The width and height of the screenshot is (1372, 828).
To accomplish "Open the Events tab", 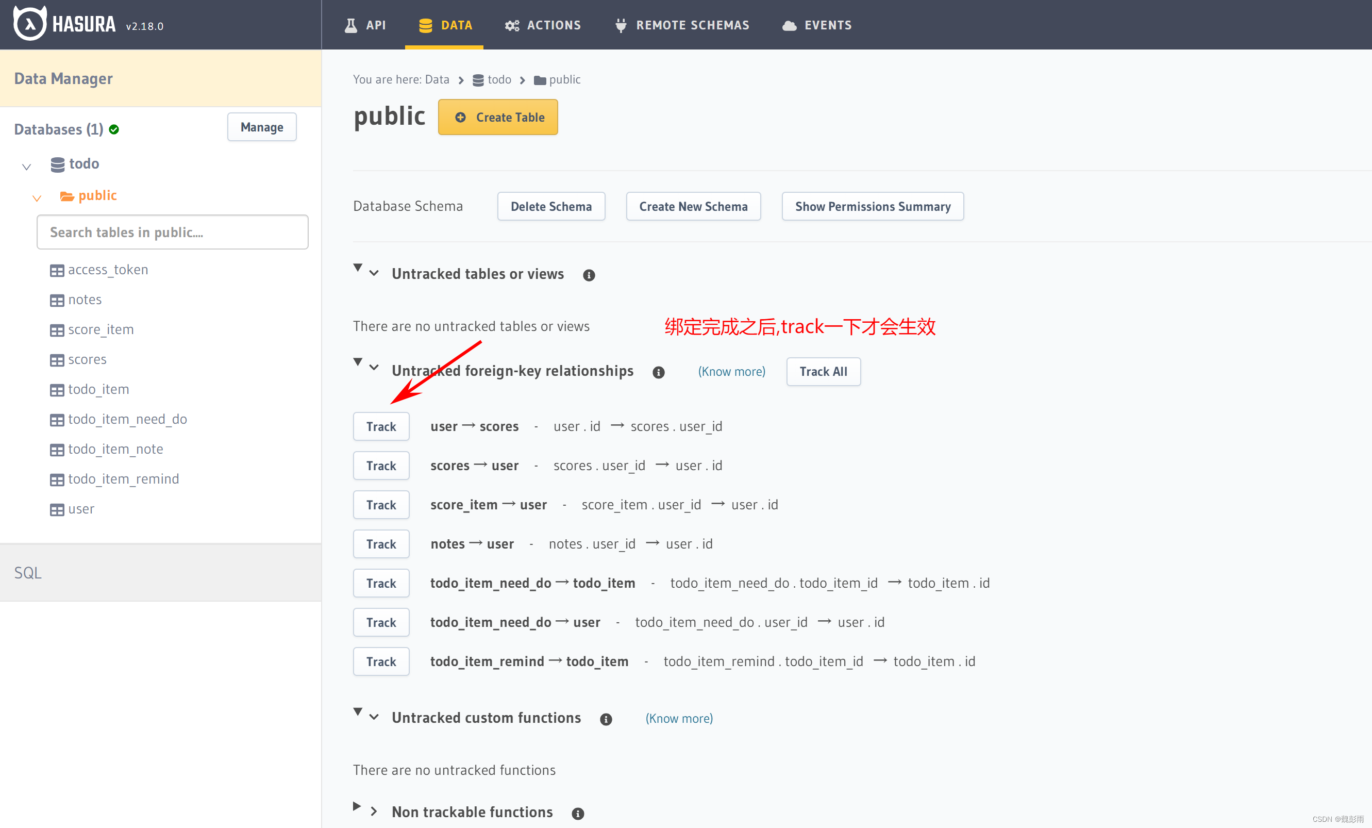I will [x=817, y=25].
